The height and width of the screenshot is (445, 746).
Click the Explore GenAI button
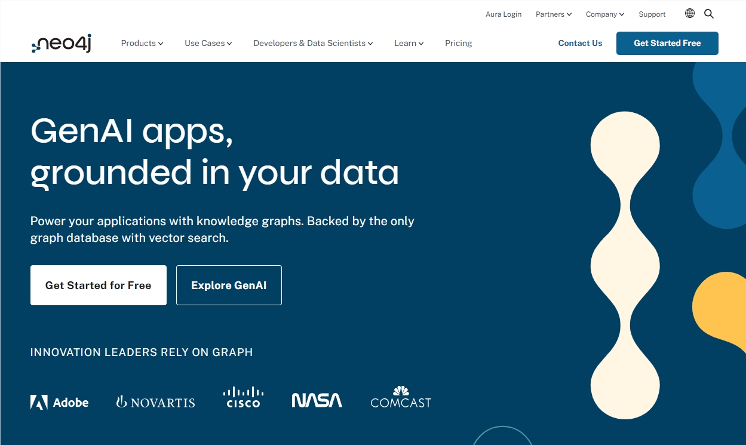coord(229,286)
